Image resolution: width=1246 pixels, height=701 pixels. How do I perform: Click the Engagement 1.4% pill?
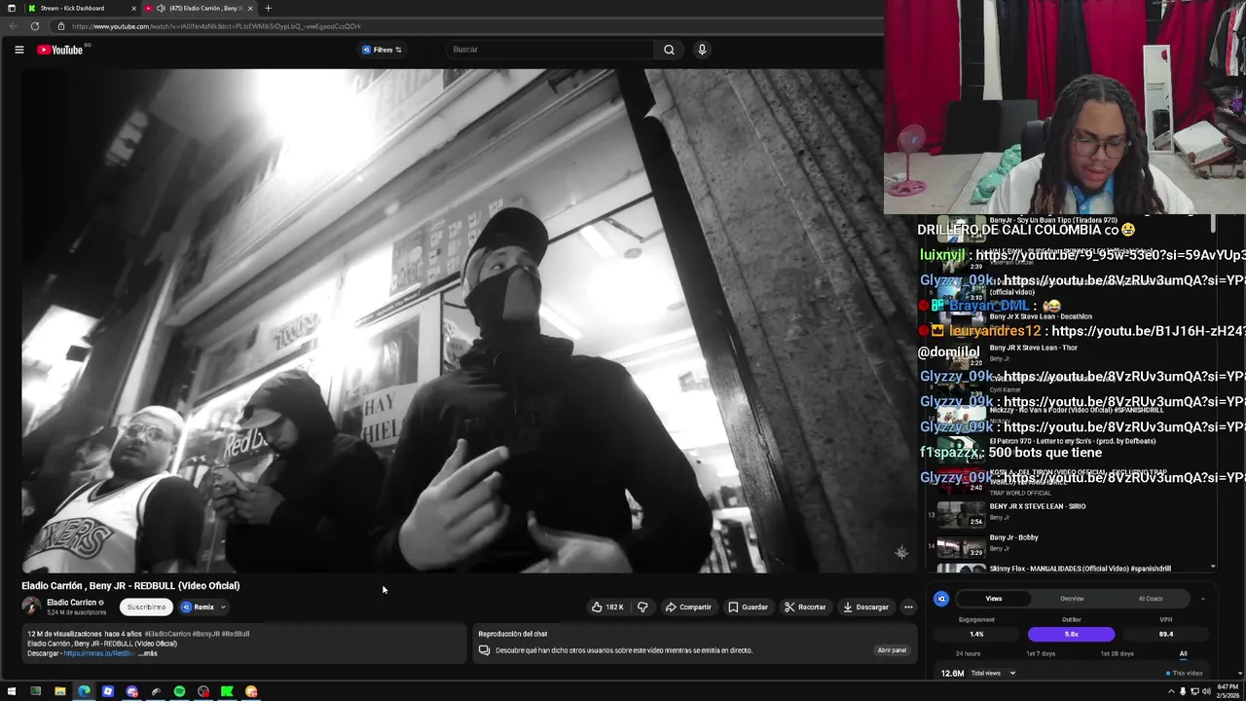tap(976, 634)
